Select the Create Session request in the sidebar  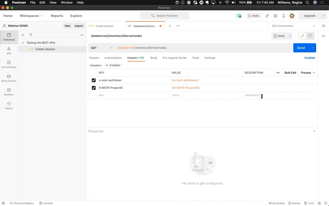(45, 49)
